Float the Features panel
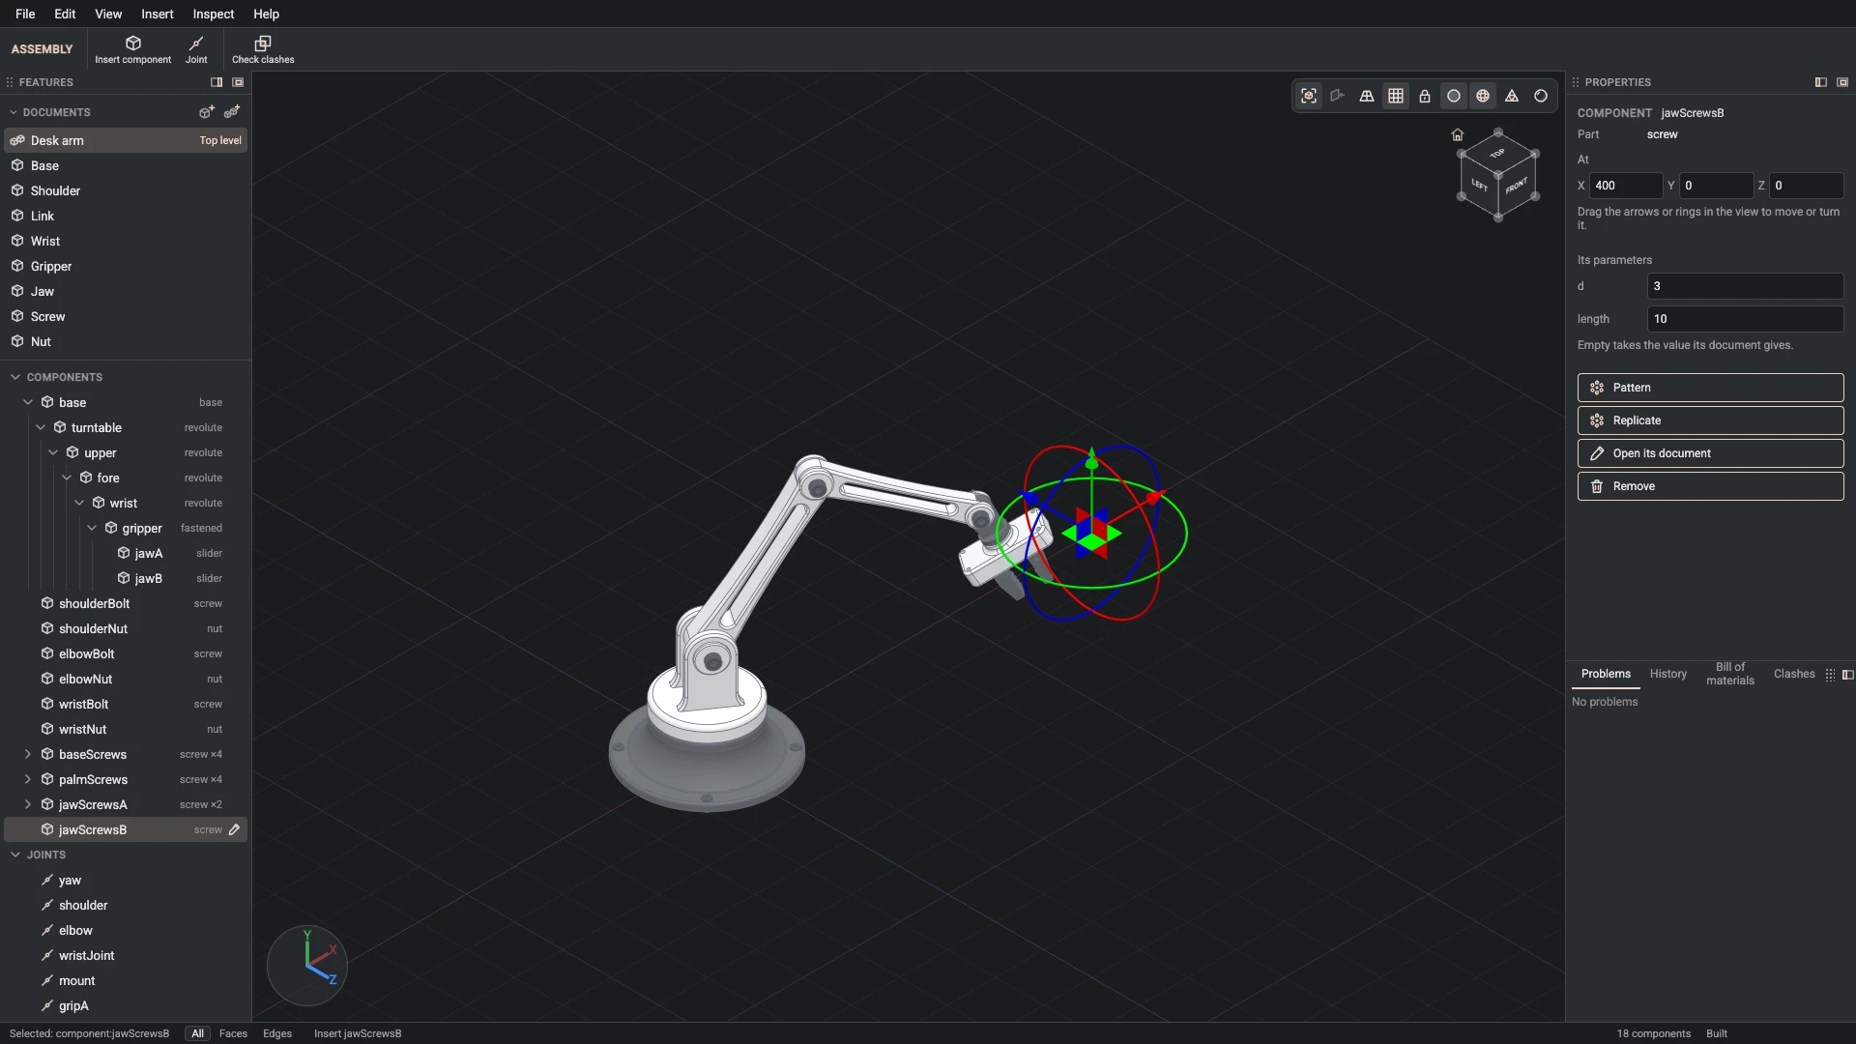This screenshot has width=1856, height=1044. coord(238,82)
